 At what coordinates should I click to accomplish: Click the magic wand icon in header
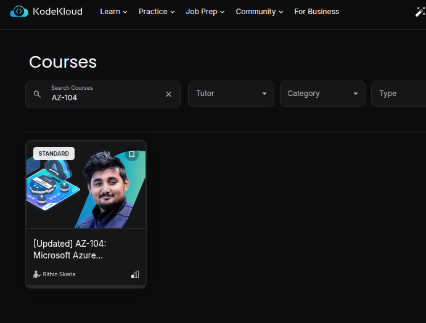click(420, 12)
